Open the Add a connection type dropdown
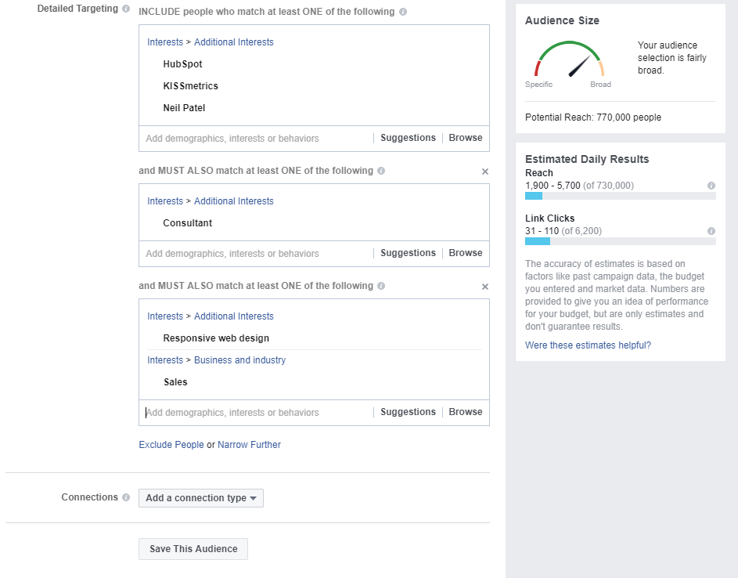Image resolution: width=738 pixels, height=578 pixels. click(201, 498)
